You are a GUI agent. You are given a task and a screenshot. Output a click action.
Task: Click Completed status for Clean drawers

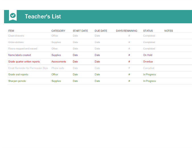click(x=149, y=36)
